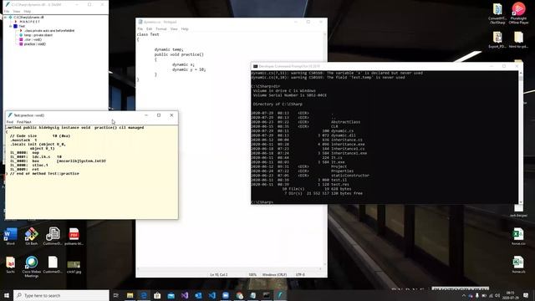Collapse the C:\CSharp\dynamic.dll root node
Viewport: 535px width, 301px height.
coord(5,17)
